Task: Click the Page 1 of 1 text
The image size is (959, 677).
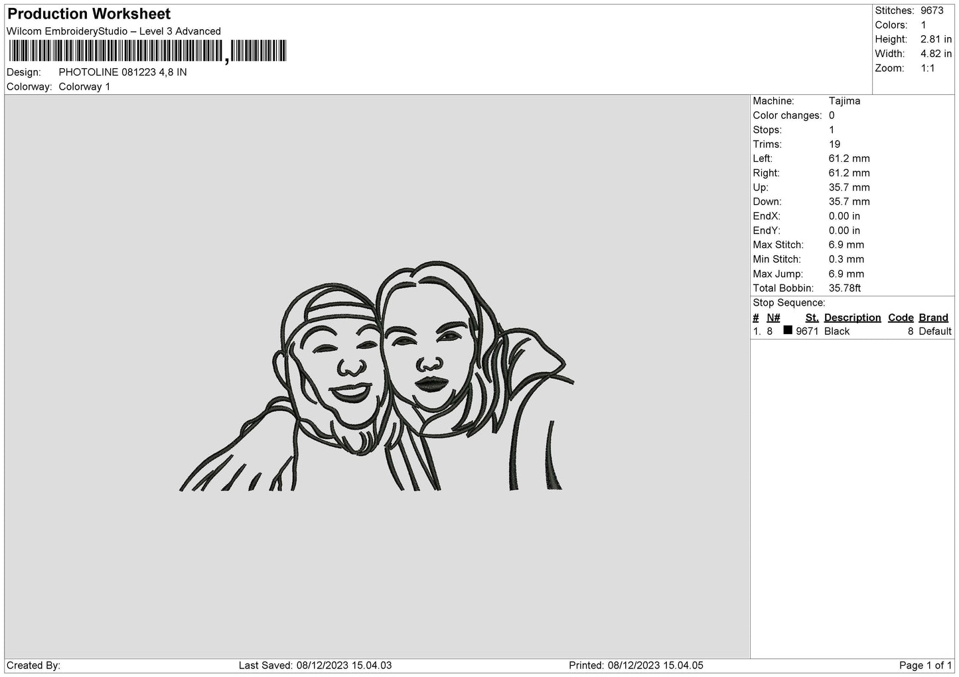Action: coord(925,665)
